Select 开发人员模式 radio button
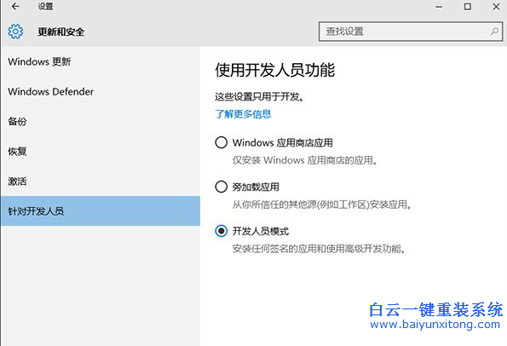Viewport: 507px width, 346px height. [x=222, y=231]
